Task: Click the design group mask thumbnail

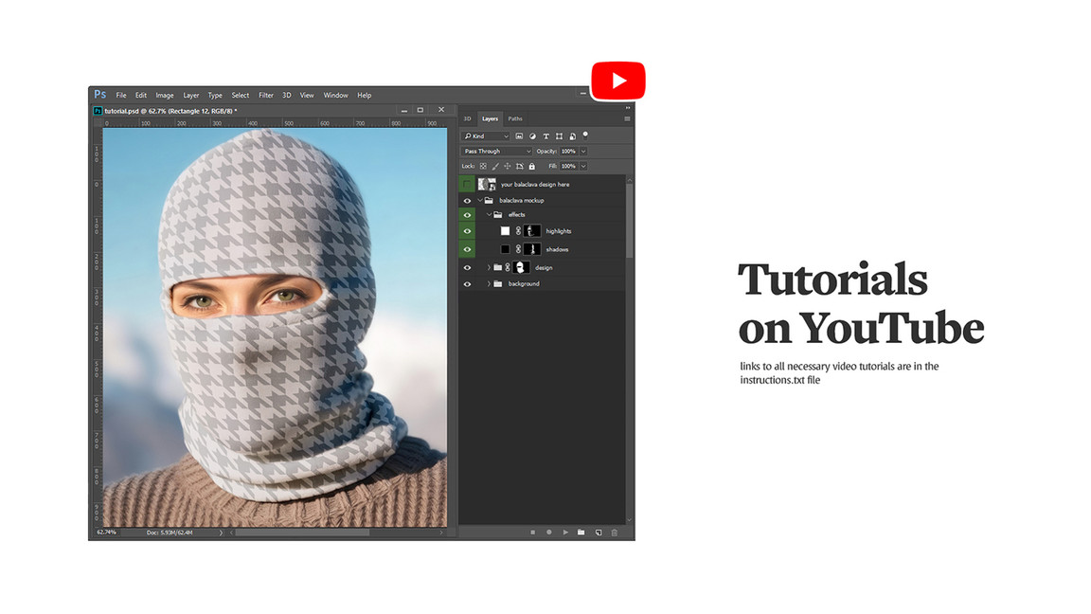Action: 521,267
